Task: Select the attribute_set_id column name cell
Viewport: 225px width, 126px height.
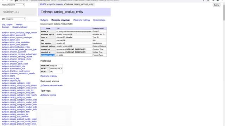Action: [x=48, y=34]
